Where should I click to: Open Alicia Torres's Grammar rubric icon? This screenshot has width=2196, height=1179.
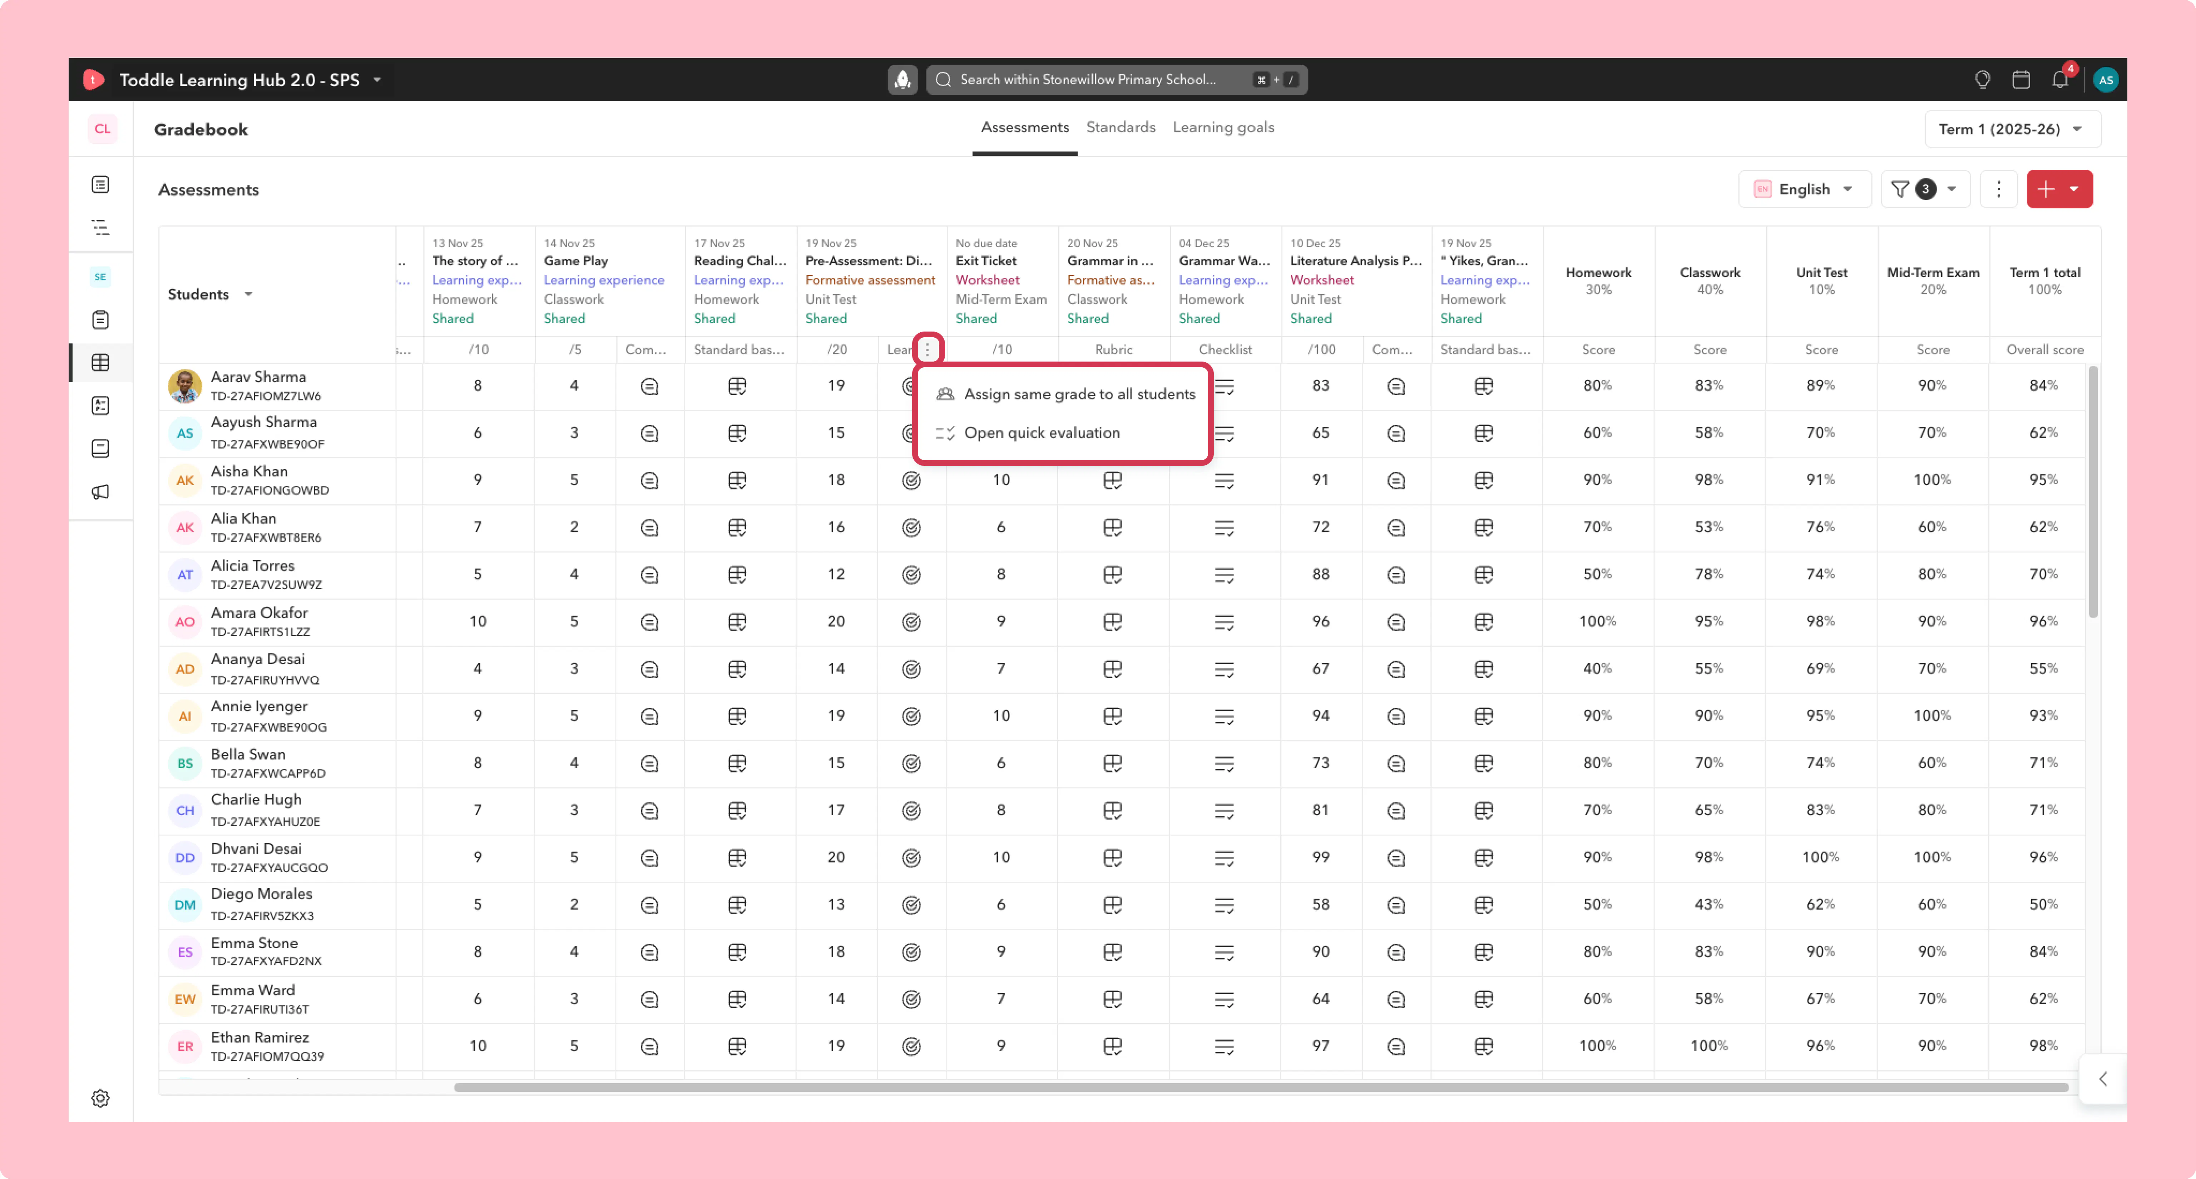(1113, 575)
